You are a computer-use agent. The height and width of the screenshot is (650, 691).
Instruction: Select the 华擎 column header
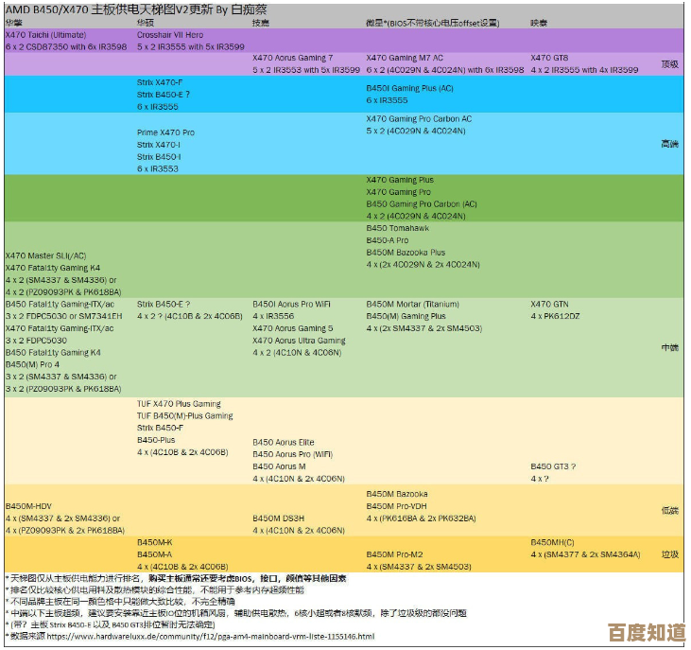(x=13, y=22)
